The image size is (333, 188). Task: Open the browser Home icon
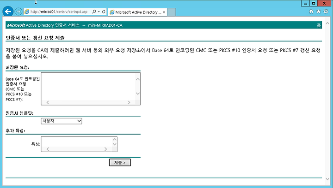pyautogui.click(x=311, y=12)
